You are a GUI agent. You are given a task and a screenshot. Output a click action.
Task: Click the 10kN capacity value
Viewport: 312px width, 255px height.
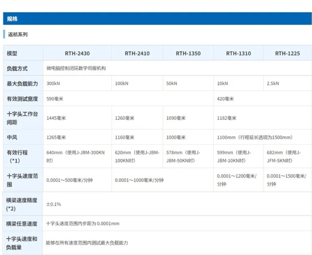[x=223, y=83]
